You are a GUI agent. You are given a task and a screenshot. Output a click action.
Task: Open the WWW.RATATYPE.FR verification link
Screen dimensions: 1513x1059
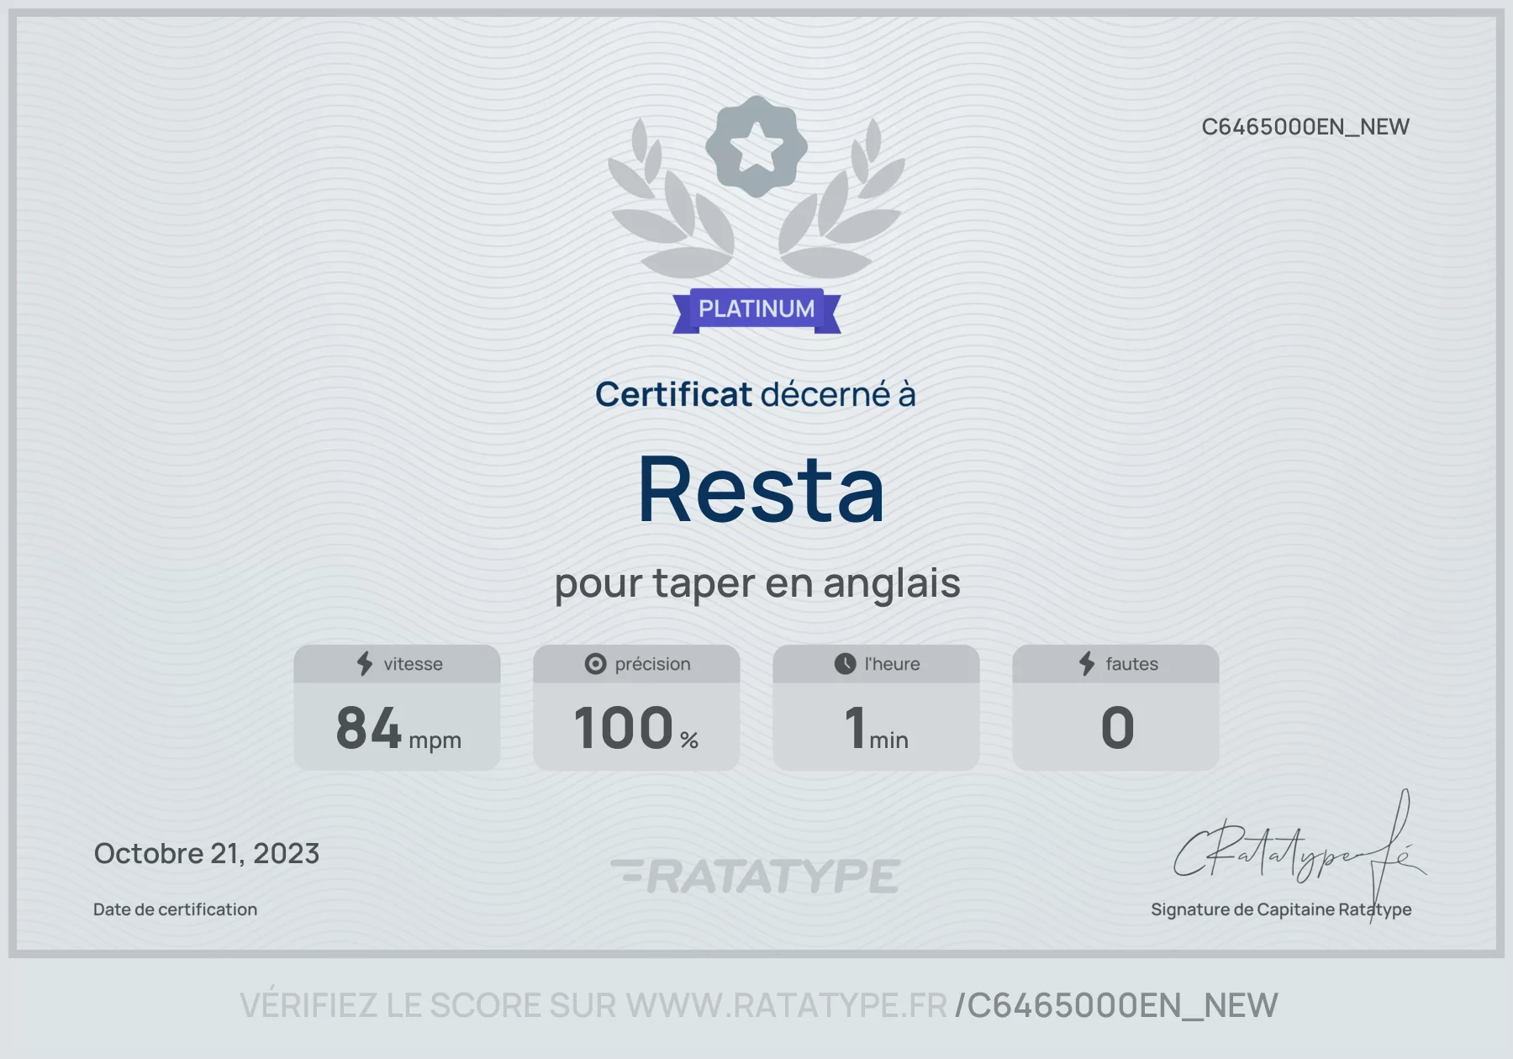click(786, 1005)
